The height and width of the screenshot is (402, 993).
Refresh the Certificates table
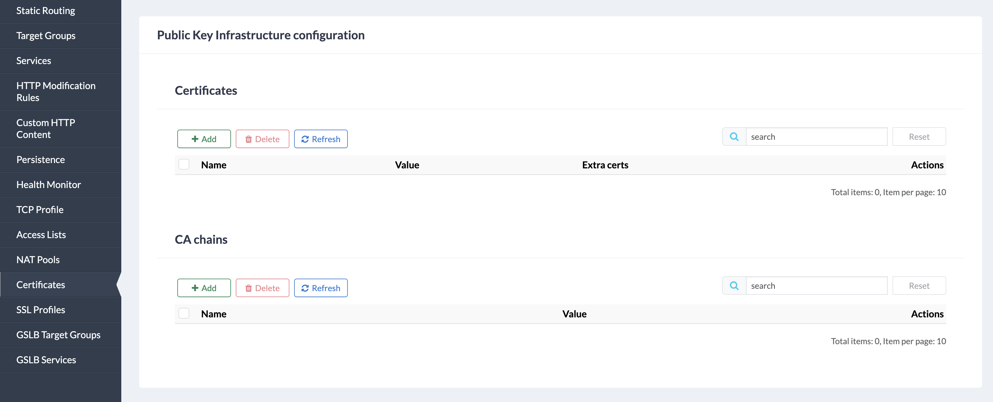pyautogui.click(x=320, y=139)
